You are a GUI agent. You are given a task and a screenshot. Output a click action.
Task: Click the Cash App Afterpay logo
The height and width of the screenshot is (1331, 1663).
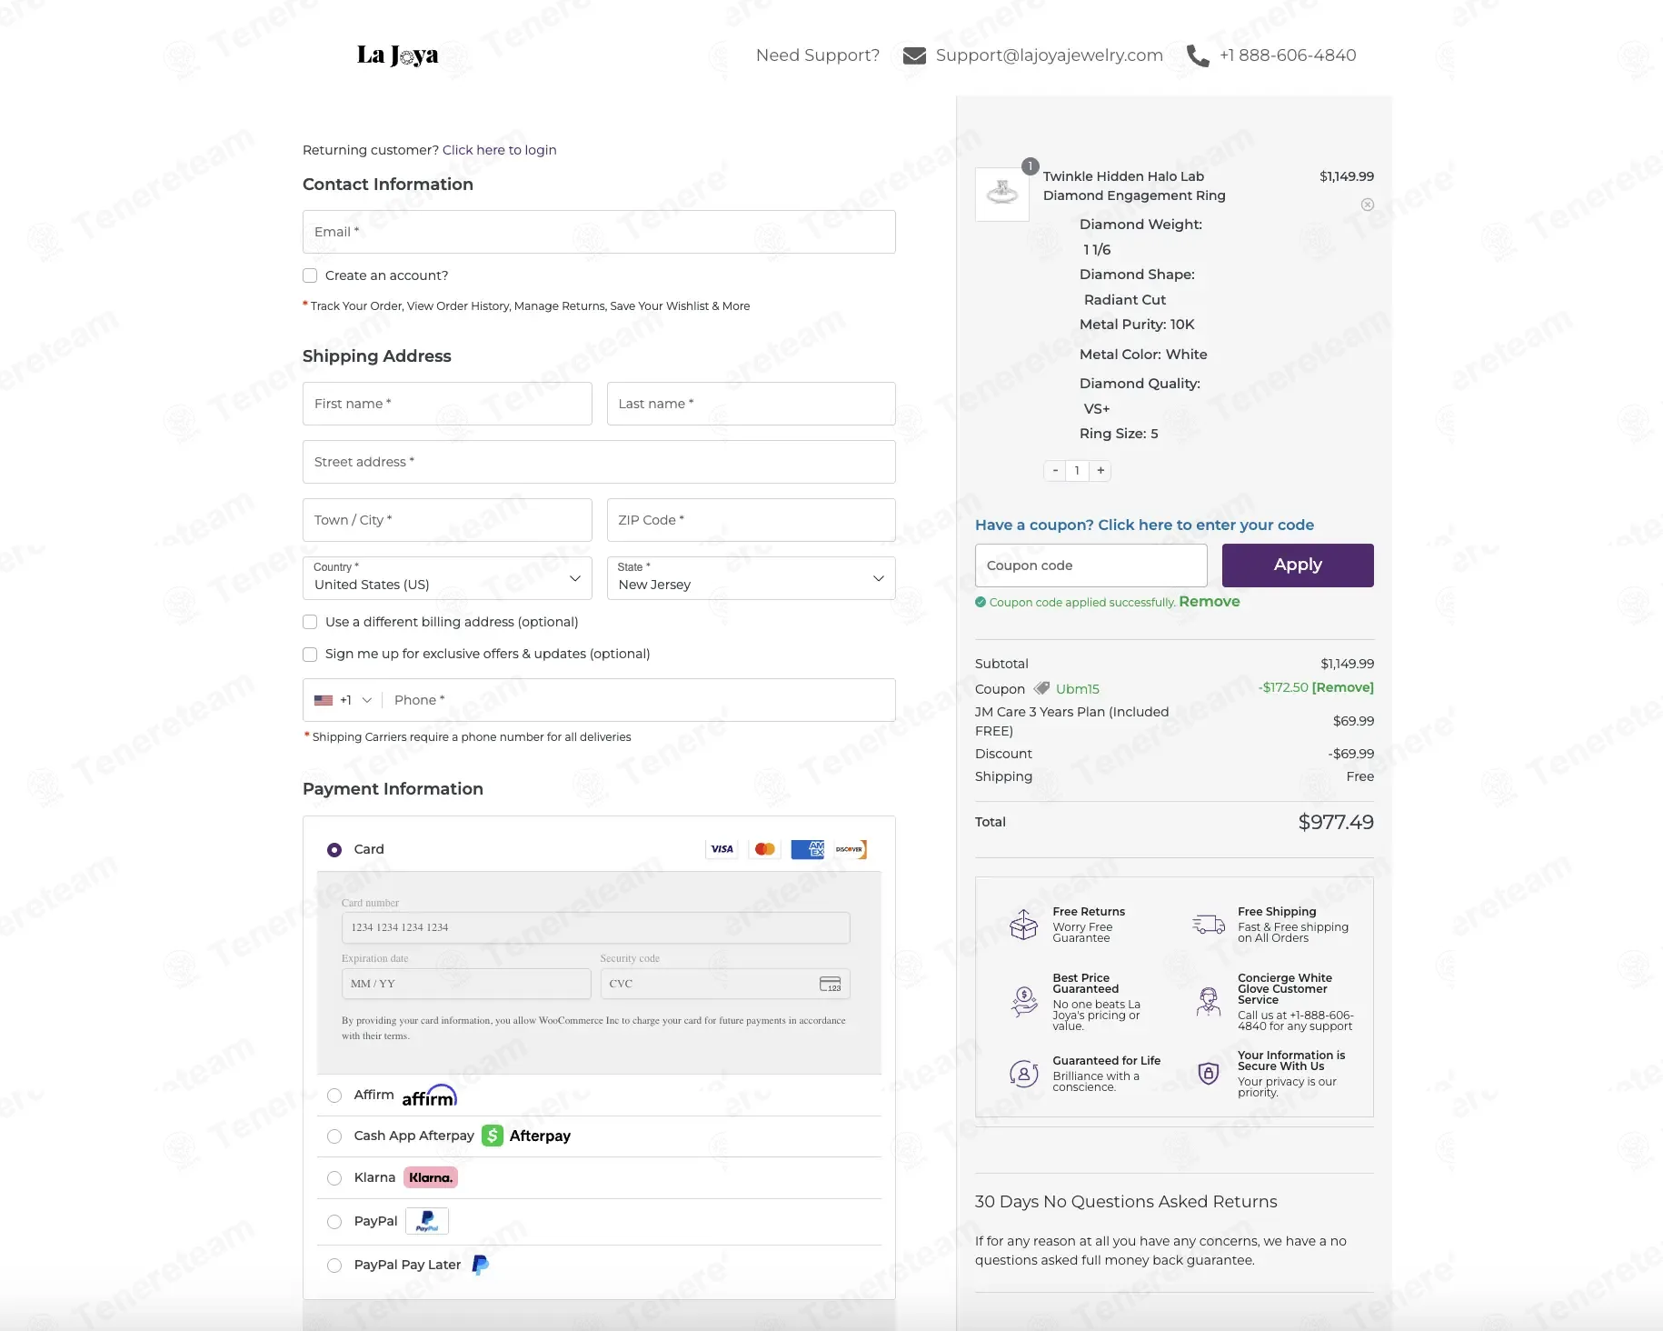point(526,1136)
